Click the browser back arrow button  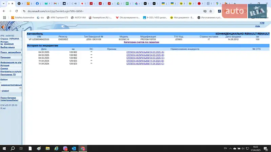[x=4, y=11]
